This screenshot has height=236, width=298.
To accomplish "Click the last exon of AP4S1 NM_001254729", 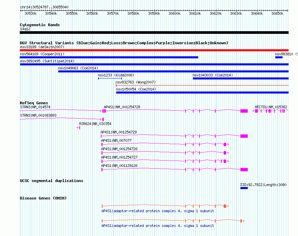I will coord(244,136).
